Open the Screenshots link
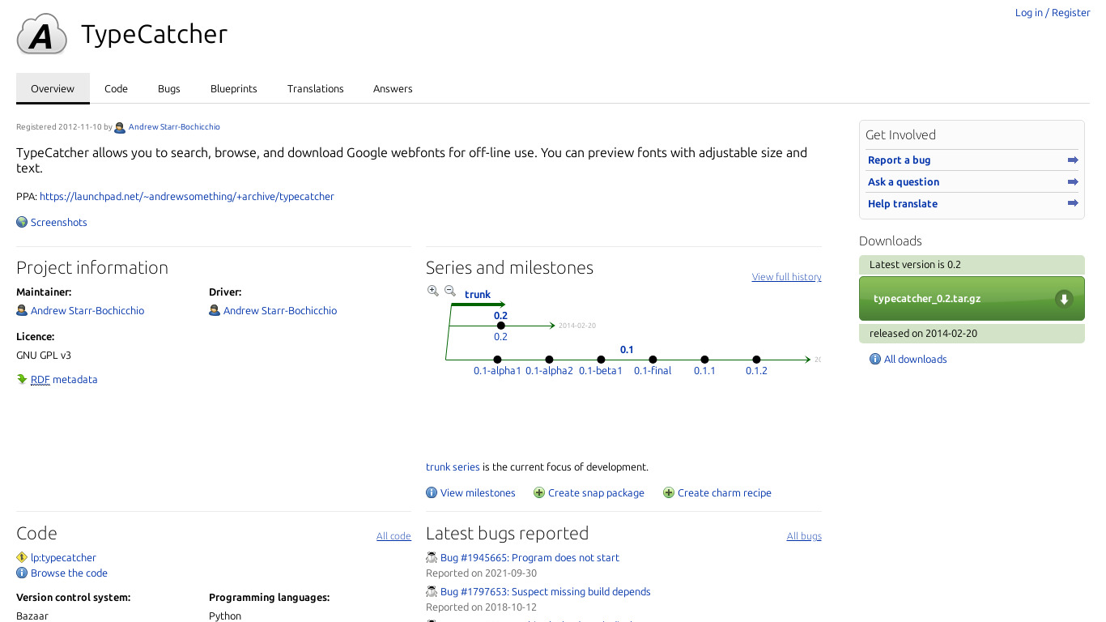 pyautogui.click(x=59, y=222)
